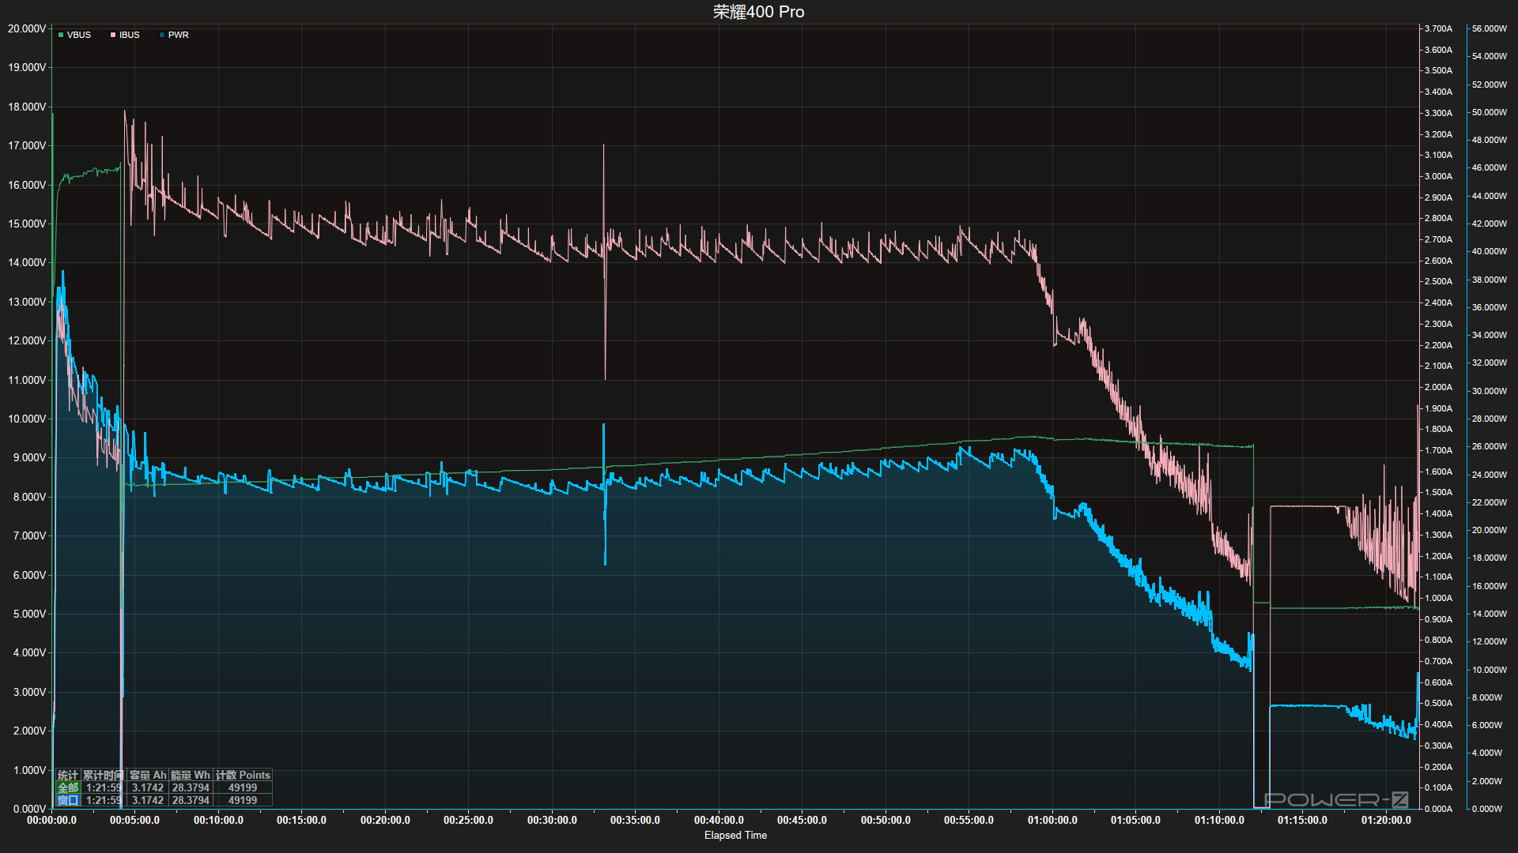1518x853 pixels.
Task: Click the 01:20:00.0 time axis tick
Action: pos(1386,821)
